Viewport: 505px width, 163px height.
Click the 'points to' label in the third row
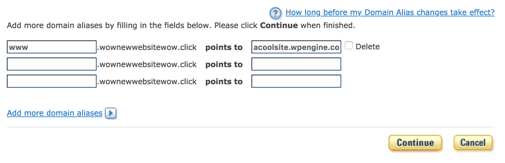(224, 81)
